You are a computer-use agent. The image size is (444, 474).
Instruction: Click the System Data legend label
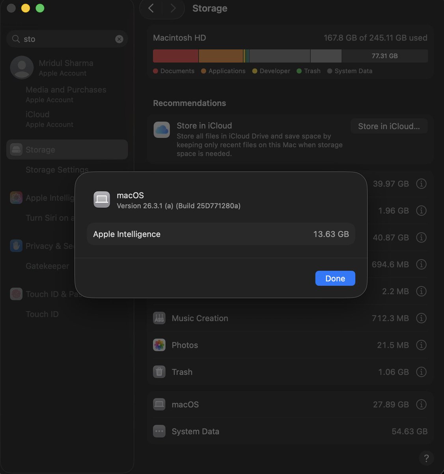[353, 71]
